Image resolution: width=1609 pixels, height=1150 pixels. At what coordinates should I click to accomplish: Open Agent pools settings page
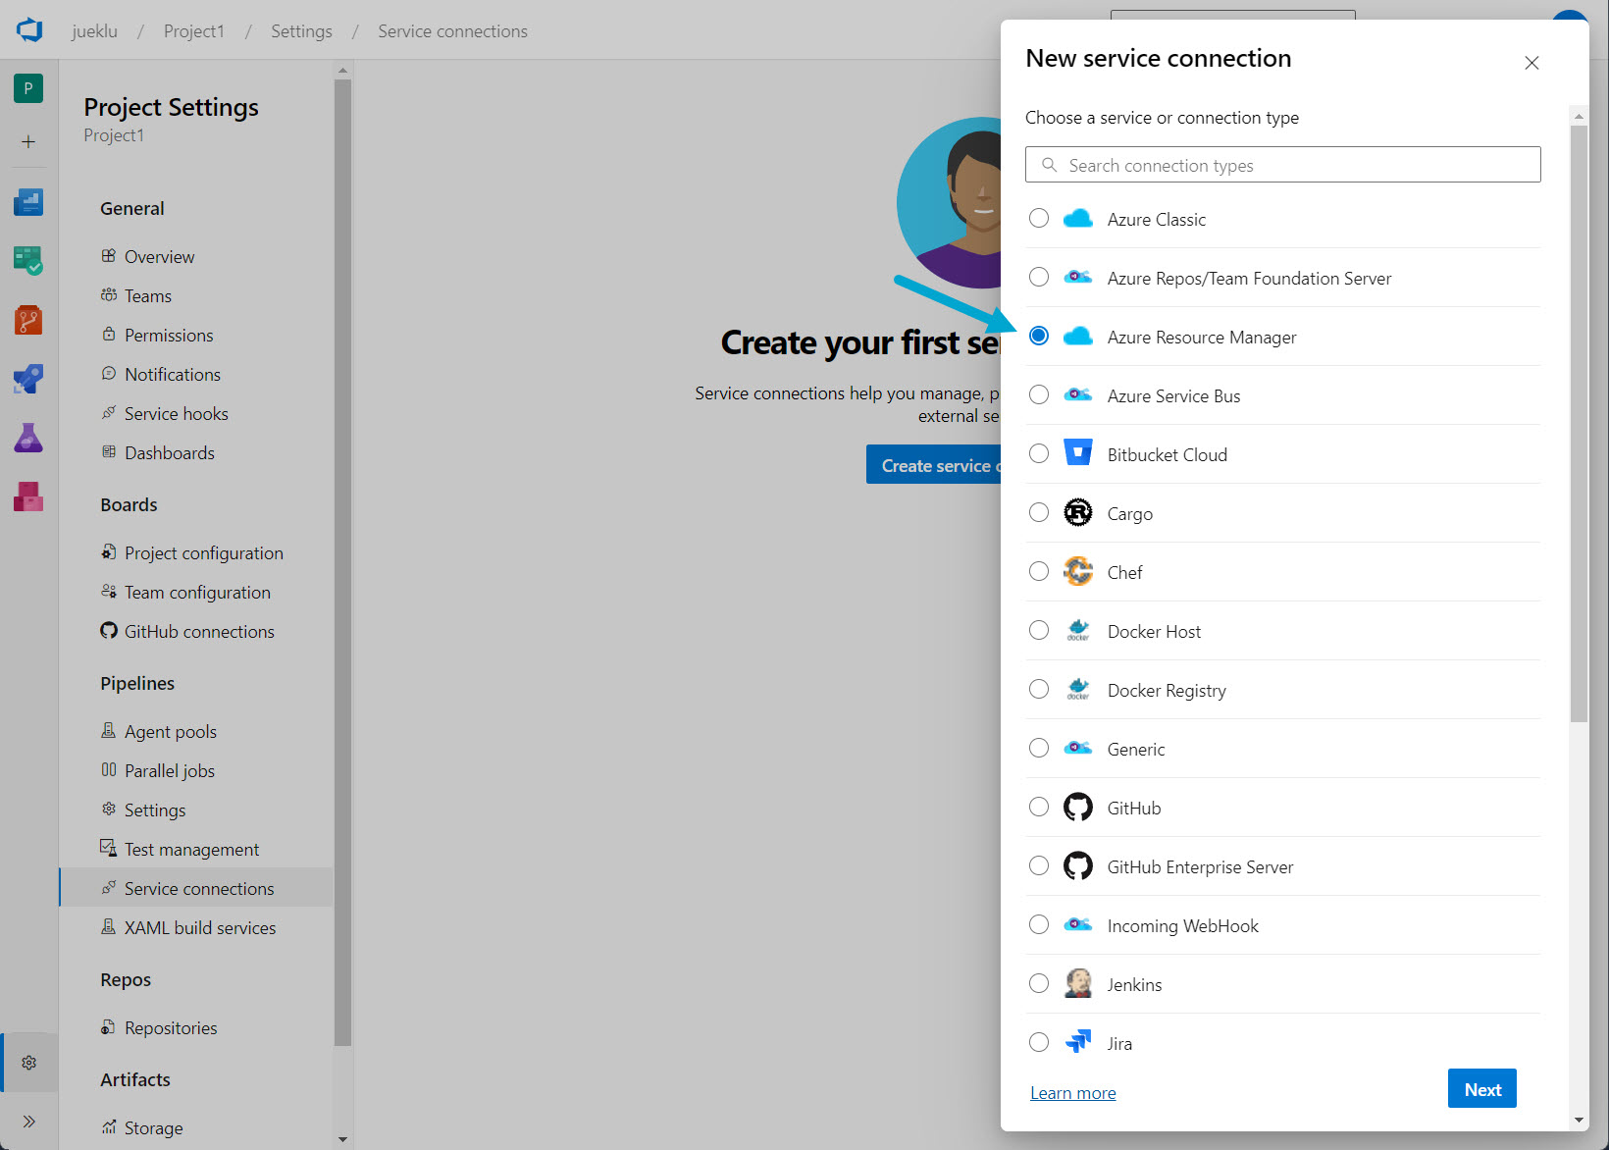tap(171, 732)
